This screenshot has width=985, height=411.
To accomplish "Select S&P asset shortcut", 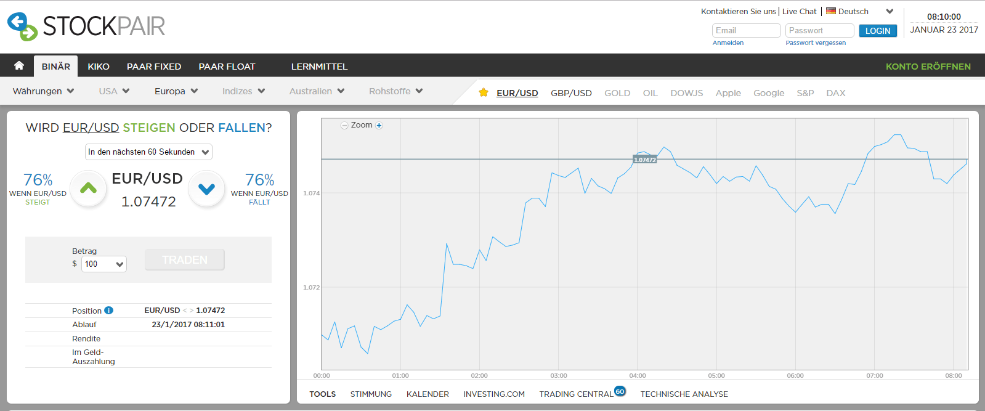I will [805, 93].
